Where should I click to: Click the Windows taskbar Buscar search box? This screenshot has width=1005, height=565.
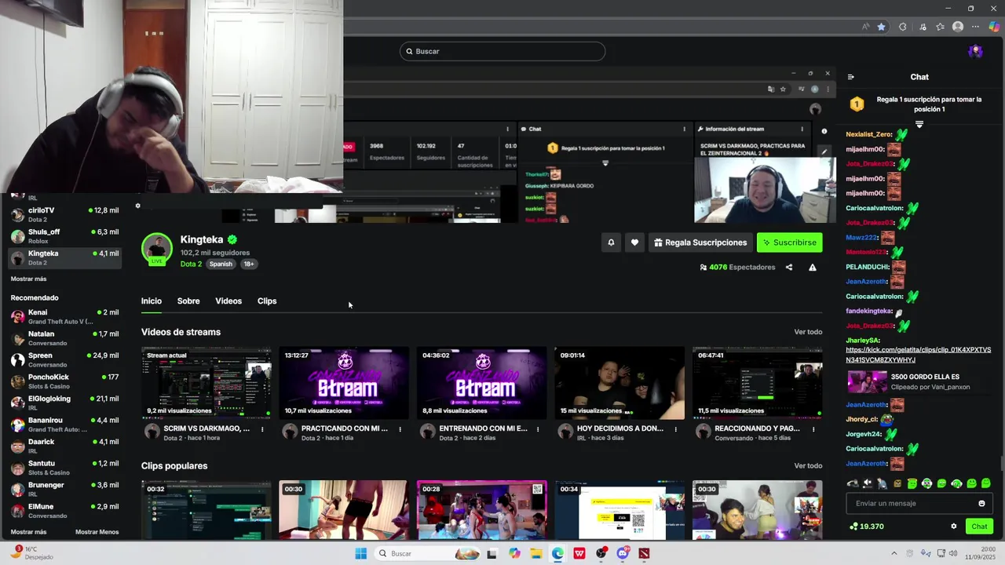tap(427, 553)
